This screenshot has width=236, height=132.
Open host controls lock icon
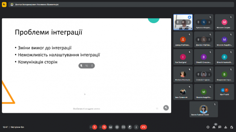pyautogui.click(x=232, y=127)
